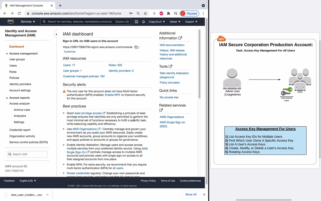The width and height of the screenshot is (321, 201).
Task: Click Customer managed policies: 184 link
Action: click(84, 76)
